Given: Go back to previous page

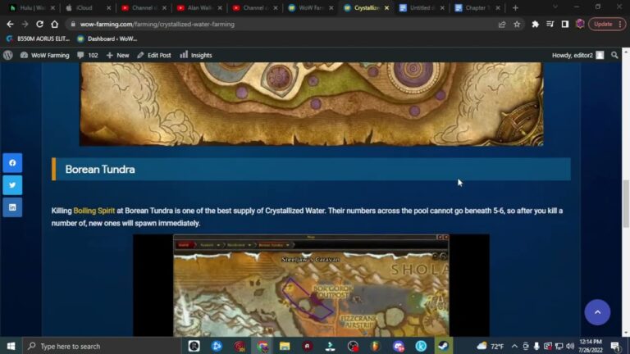Looking at the screenshot, I should [10, 24].
